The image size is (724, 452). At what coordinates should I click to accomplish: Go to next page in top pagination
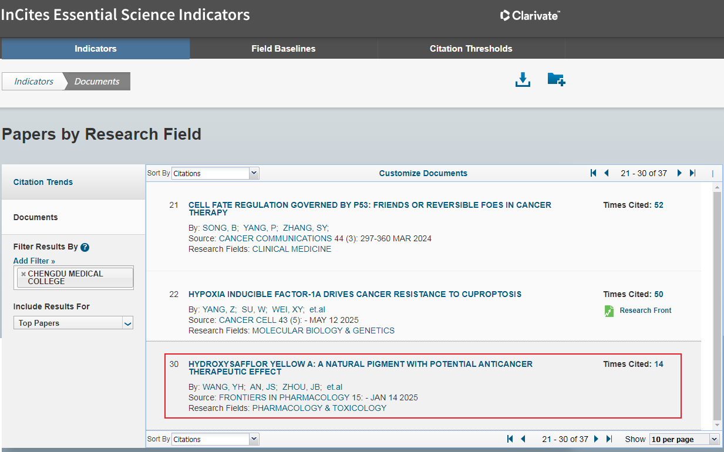pyautogui.click(x=679, y=173)
